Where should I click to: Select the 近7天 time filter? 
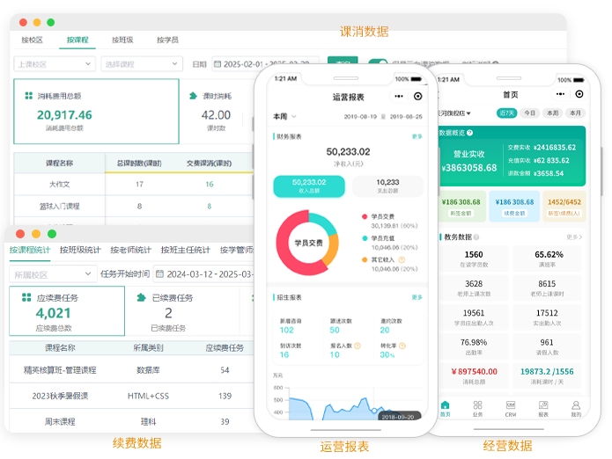[x=506, y=113]
